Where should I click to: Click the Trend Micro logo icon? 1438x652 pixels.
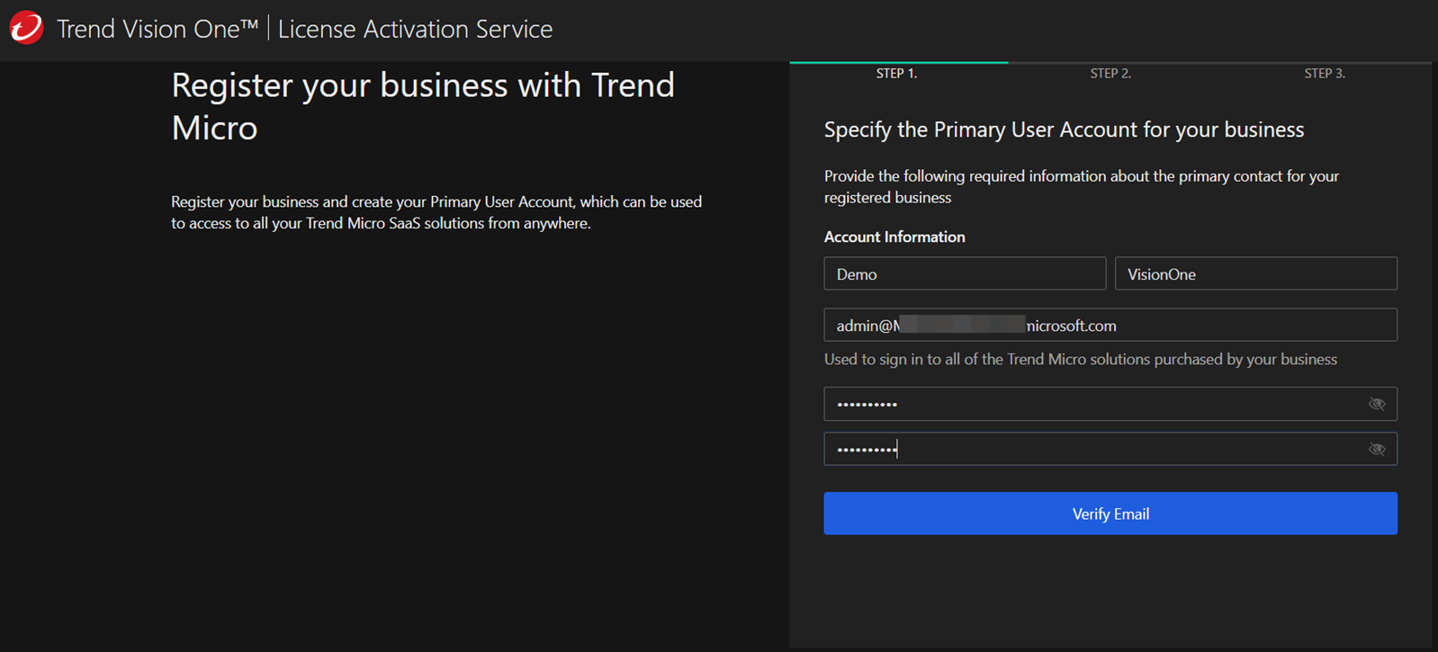26,28
